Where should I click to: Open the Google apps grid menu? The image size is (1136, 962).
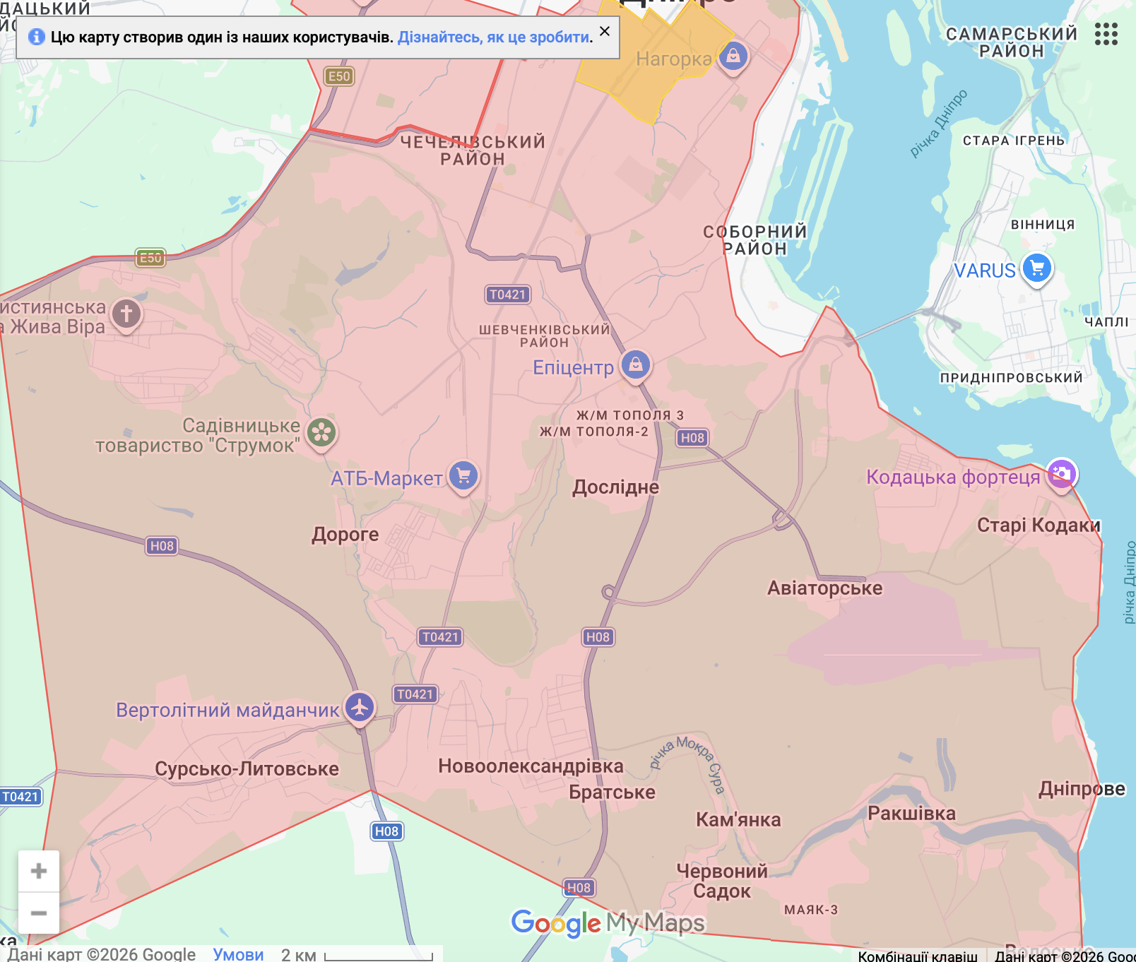click(1106, 33)
